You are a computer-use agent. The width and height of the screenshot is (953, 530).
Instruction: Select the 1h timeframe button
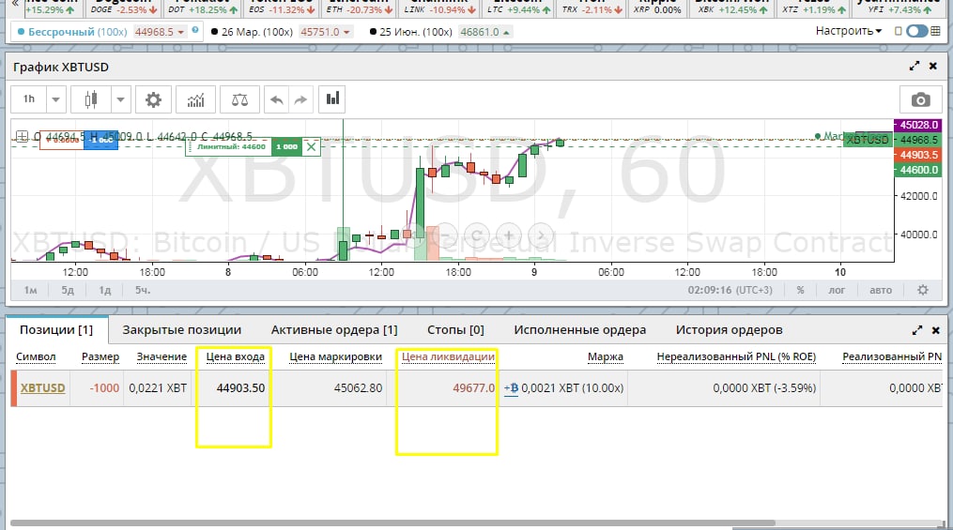pyautogui.click(x=28, y=98)
